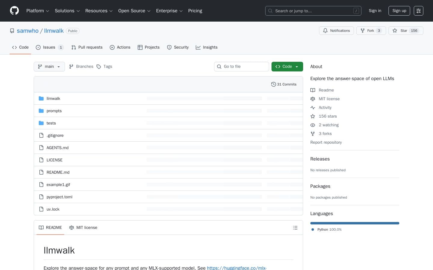Click the Notifications bell toggle
The height and width of the screenshot is (270, 433).
[x=336, y=31]
